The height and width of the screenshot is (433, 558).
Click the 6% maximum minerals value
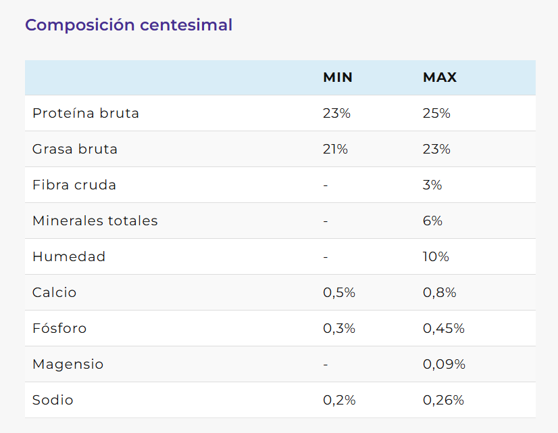pos(432,221)
